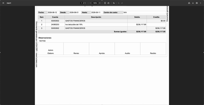204x105 pixels.
Task: Click the Debito column header
Action: [137, 17]
